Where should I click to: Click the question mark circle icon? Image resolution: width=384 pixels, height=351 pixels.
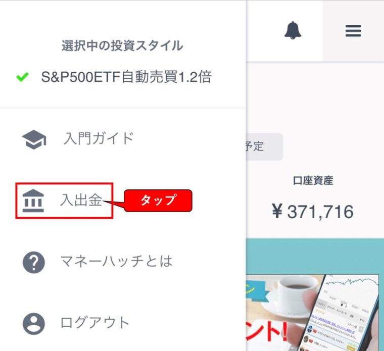pos(34,262)
